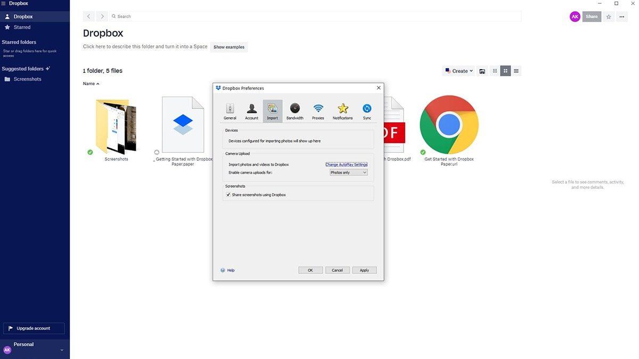
Task: Switch to the Import tab
Action: (x=273, y=111)
